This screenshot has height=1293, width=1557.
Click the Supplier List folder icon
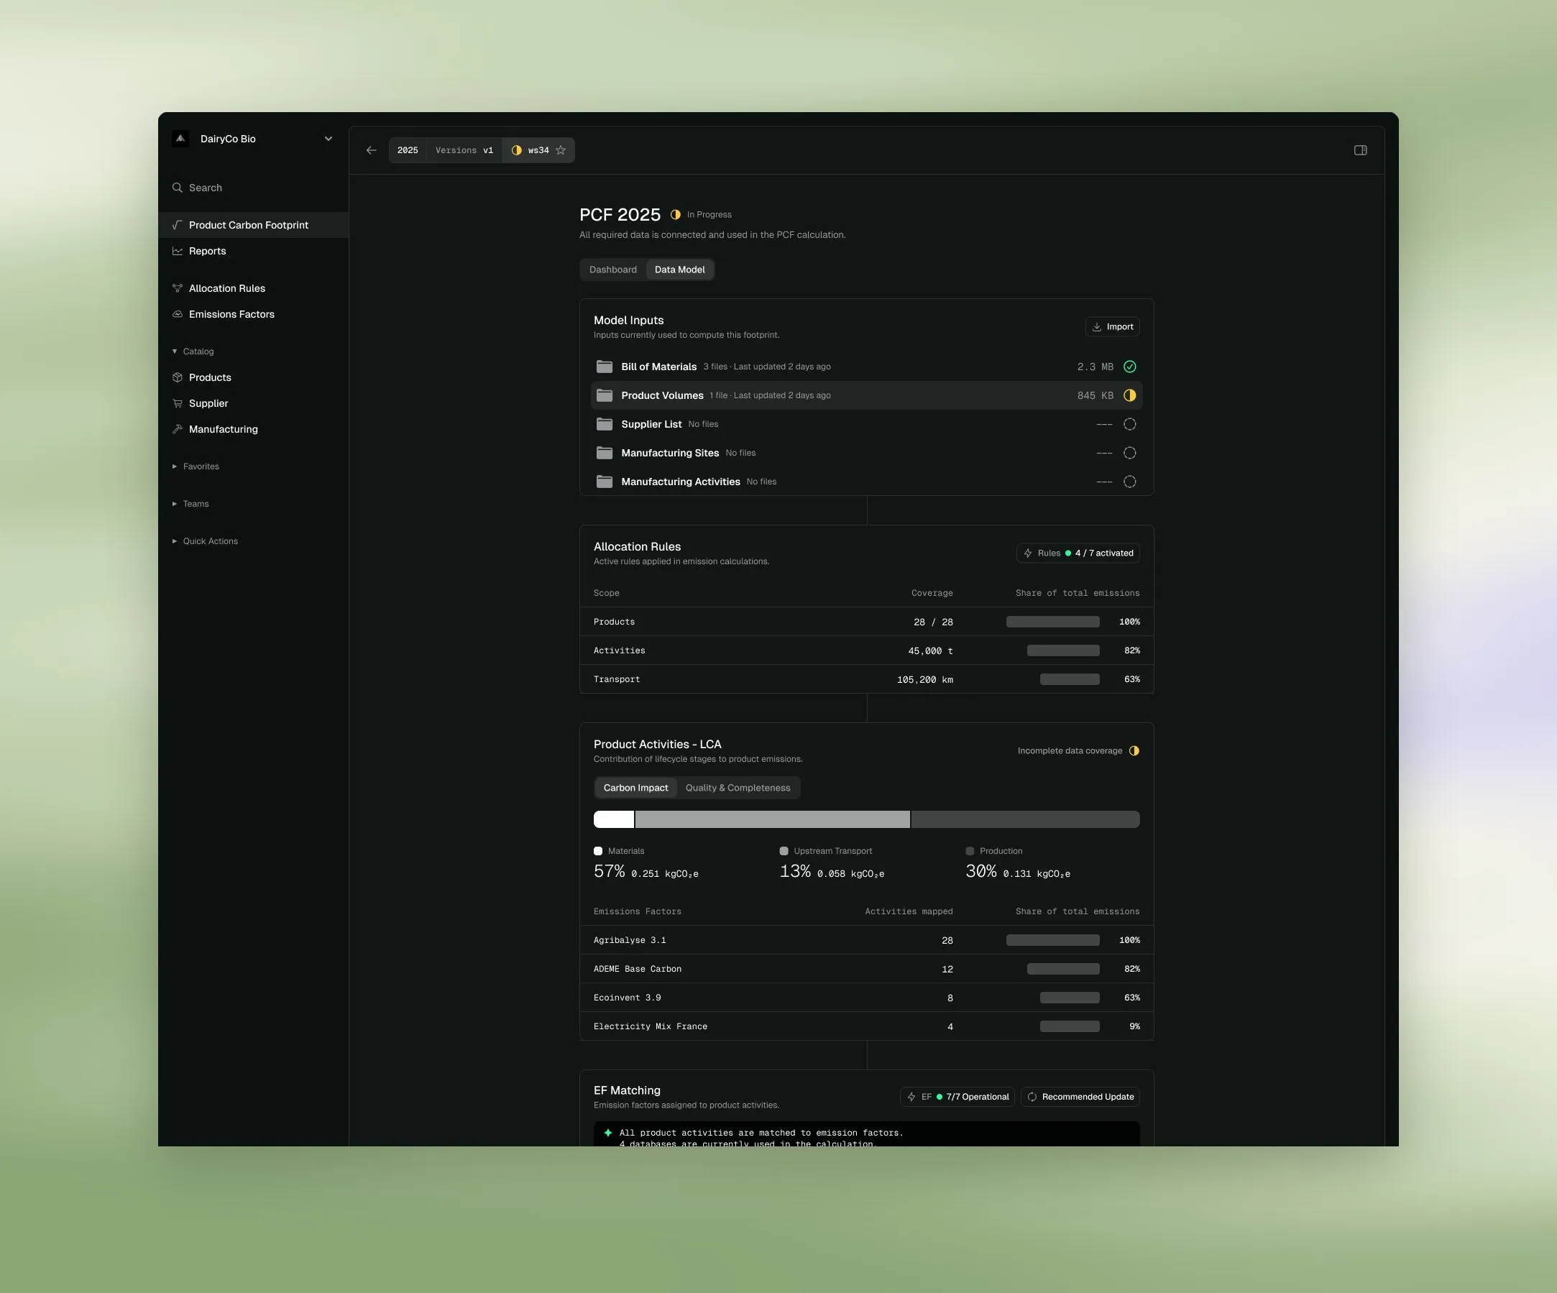tap(605, 424)
